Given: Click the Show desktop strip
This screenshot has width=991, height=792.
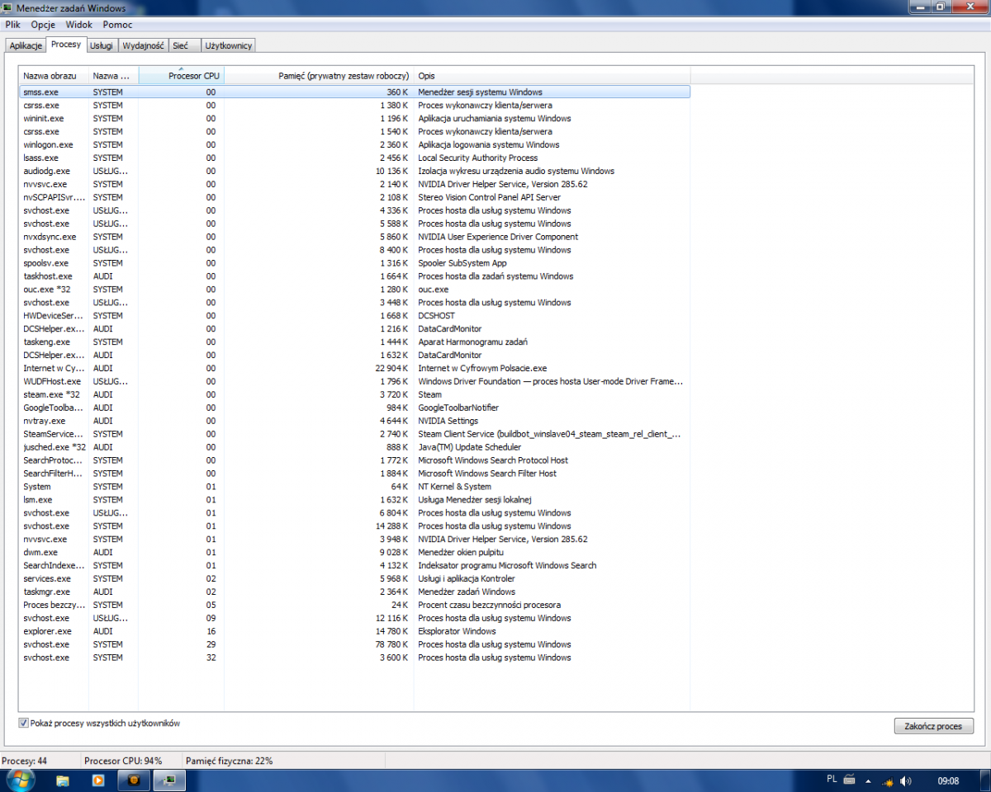Looking at the screenshot, I should pos(985,780).
